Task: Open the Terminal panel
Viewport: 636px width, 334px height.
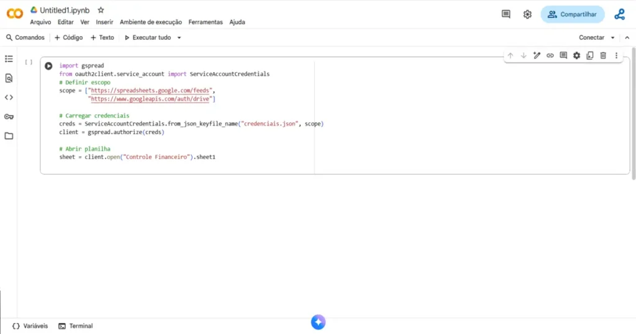Action: pos(76,326)
